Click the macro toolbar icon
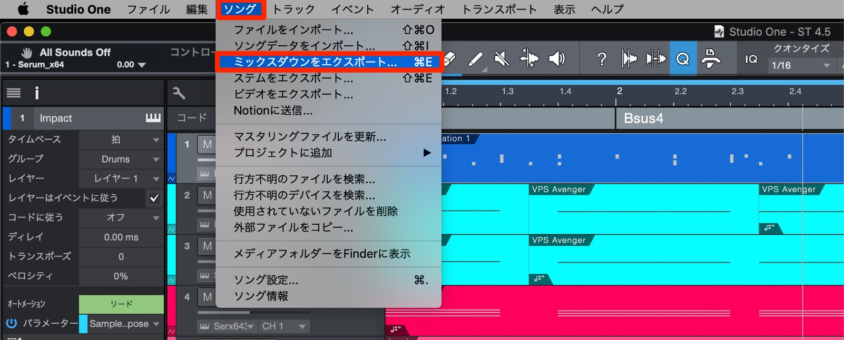Image resolution: width=844 pixels, height=340 pixels. click(x=711, y=58)
